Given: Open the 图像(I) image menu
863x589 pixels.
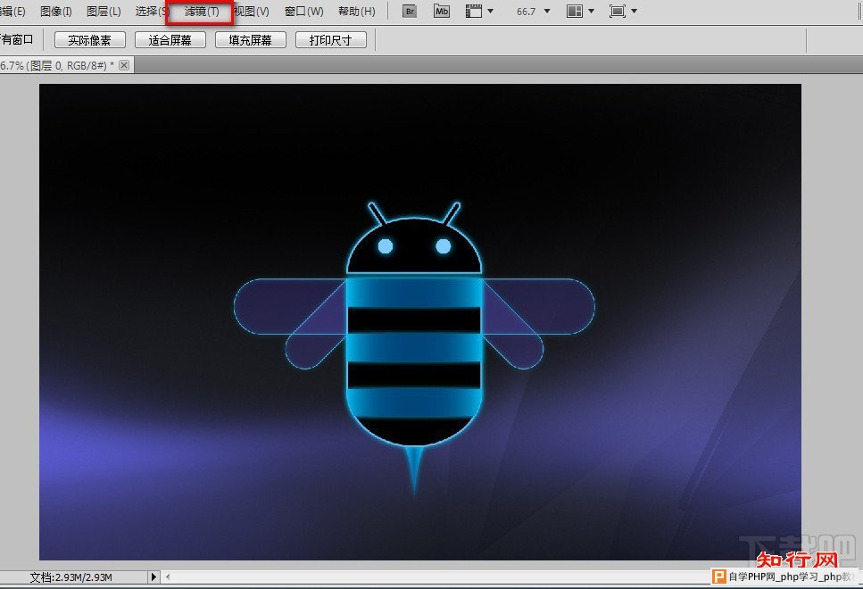Looking at the screenshot, I should point(56,12).
